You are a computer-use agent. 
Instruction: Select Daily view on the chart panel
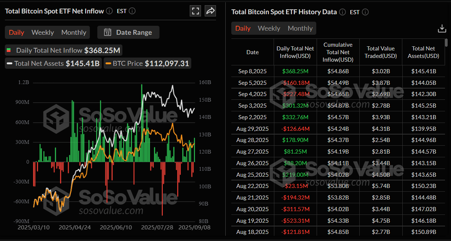[x=16, y=32]
